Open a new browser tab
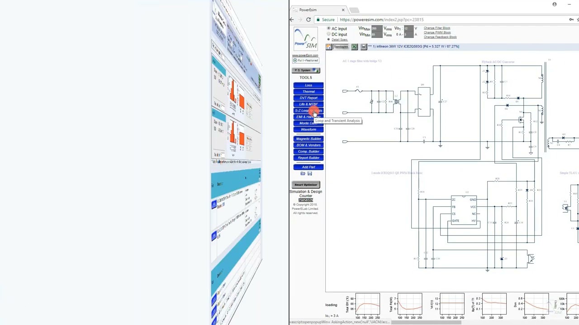The height and width of the screenshot is (325, 579). (x=354, y=10)
